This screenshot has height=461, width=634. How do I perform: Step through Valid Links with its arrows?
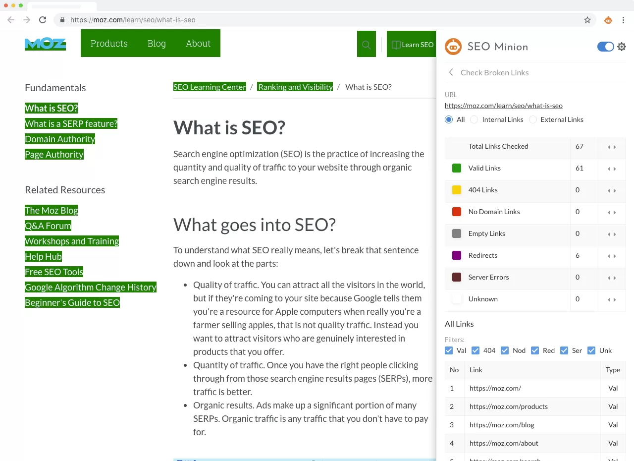(612, 169)
